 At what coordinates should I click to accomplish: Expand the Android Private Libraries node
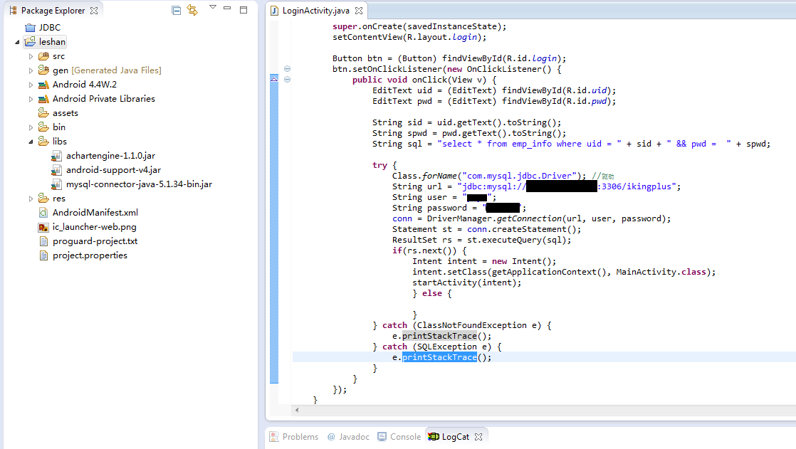click(x=31, y=99)
